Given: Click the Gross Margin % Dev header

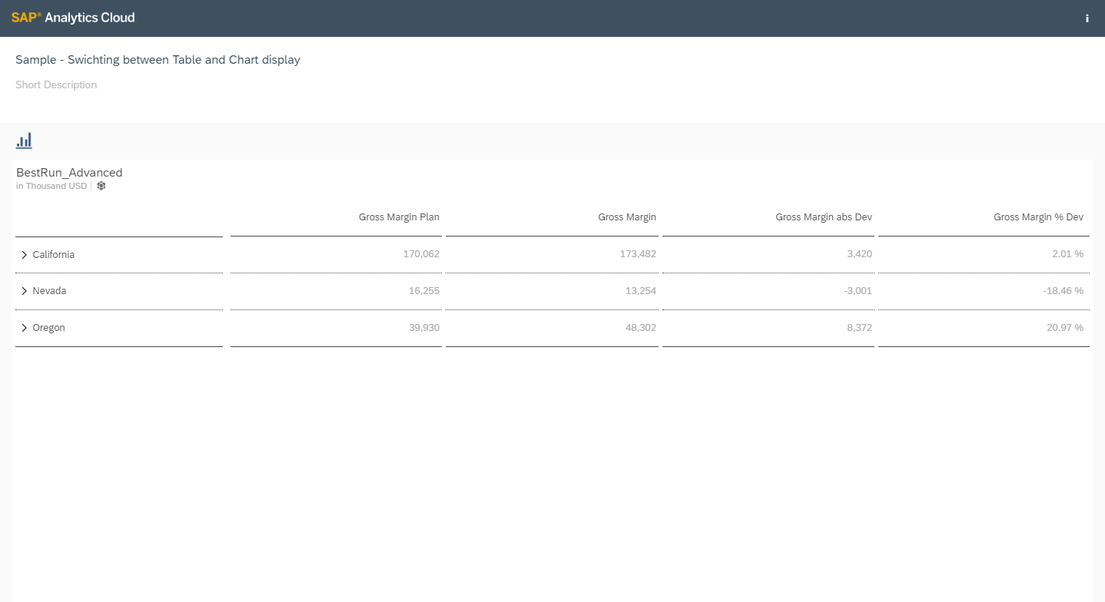Looking at the screenshot, I should coord(1037,217).
